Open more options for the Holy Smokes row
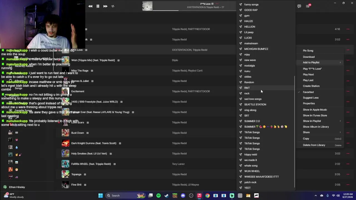Image resolution: width=356 pixels, height=200 pixels. coord(348,154)
